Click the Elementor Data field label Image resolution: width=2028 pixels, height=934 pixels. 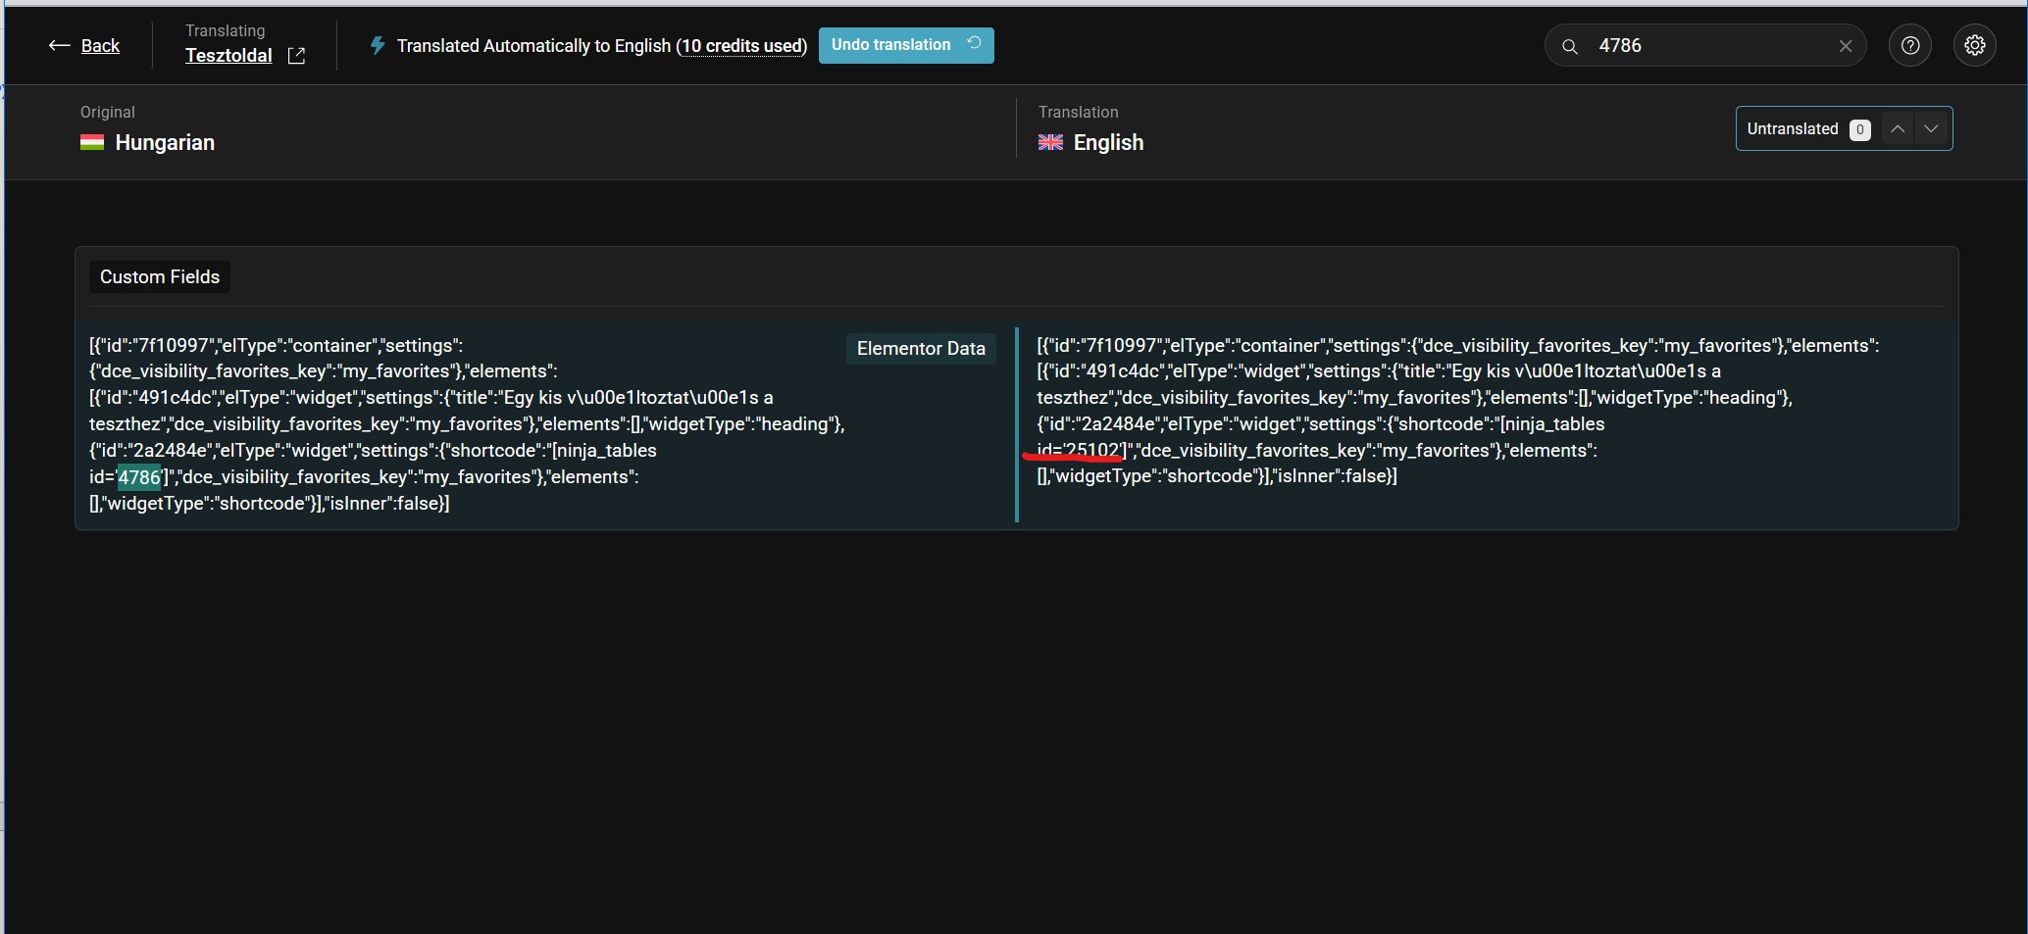point(921,349)
